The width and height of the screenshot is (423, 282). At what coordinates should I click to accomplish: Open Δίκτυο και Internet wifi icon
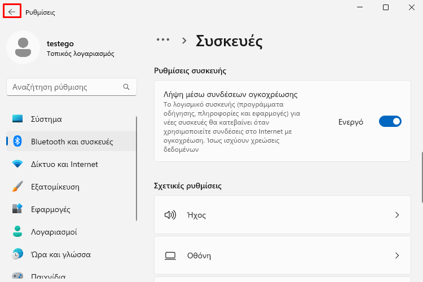click(x=17, y=164)
